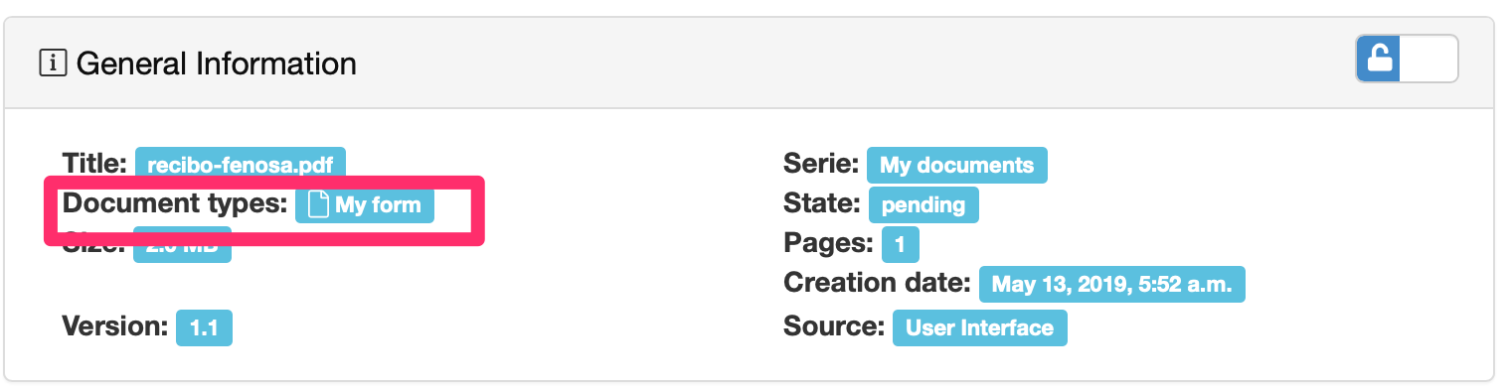Select the Title field label

(94, 163)
